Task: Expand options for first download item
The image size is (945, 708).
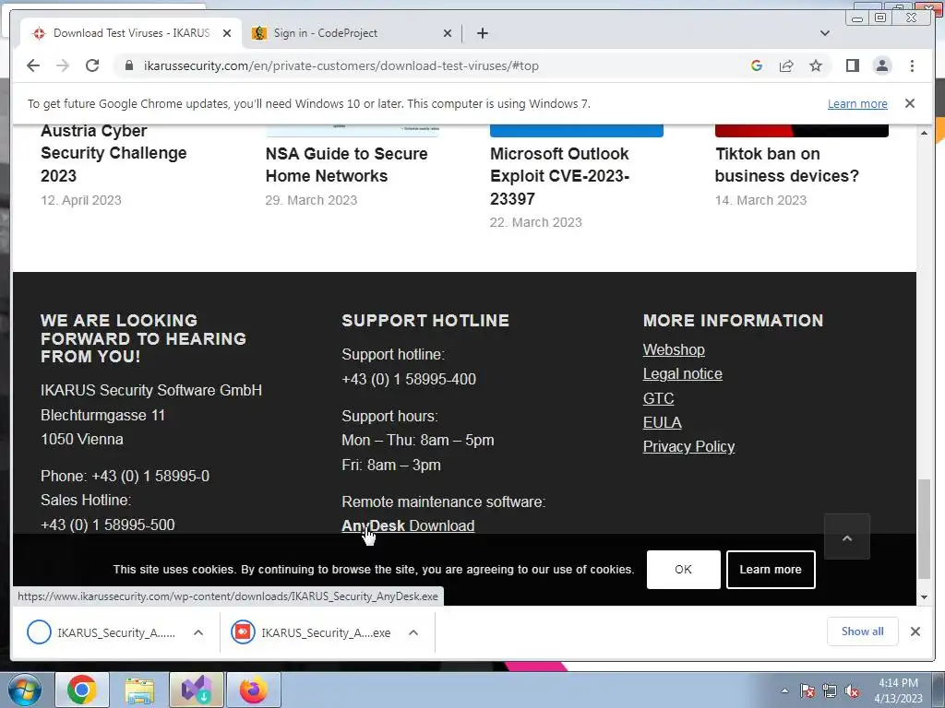Action: 198,632
